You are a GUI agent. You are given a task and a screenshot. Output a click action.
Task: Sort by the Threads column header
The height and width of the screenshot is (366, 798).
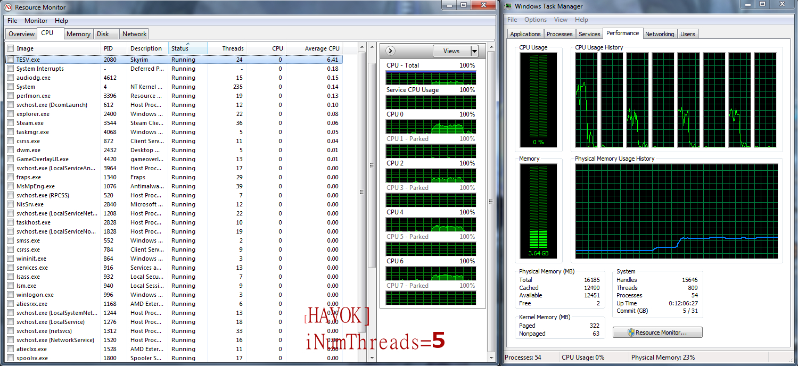click(227, 48)
